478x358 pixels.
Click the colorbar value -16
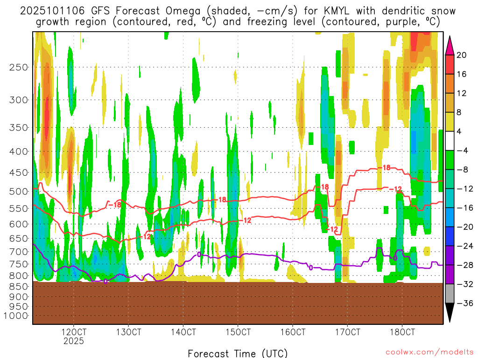[464, 208]
